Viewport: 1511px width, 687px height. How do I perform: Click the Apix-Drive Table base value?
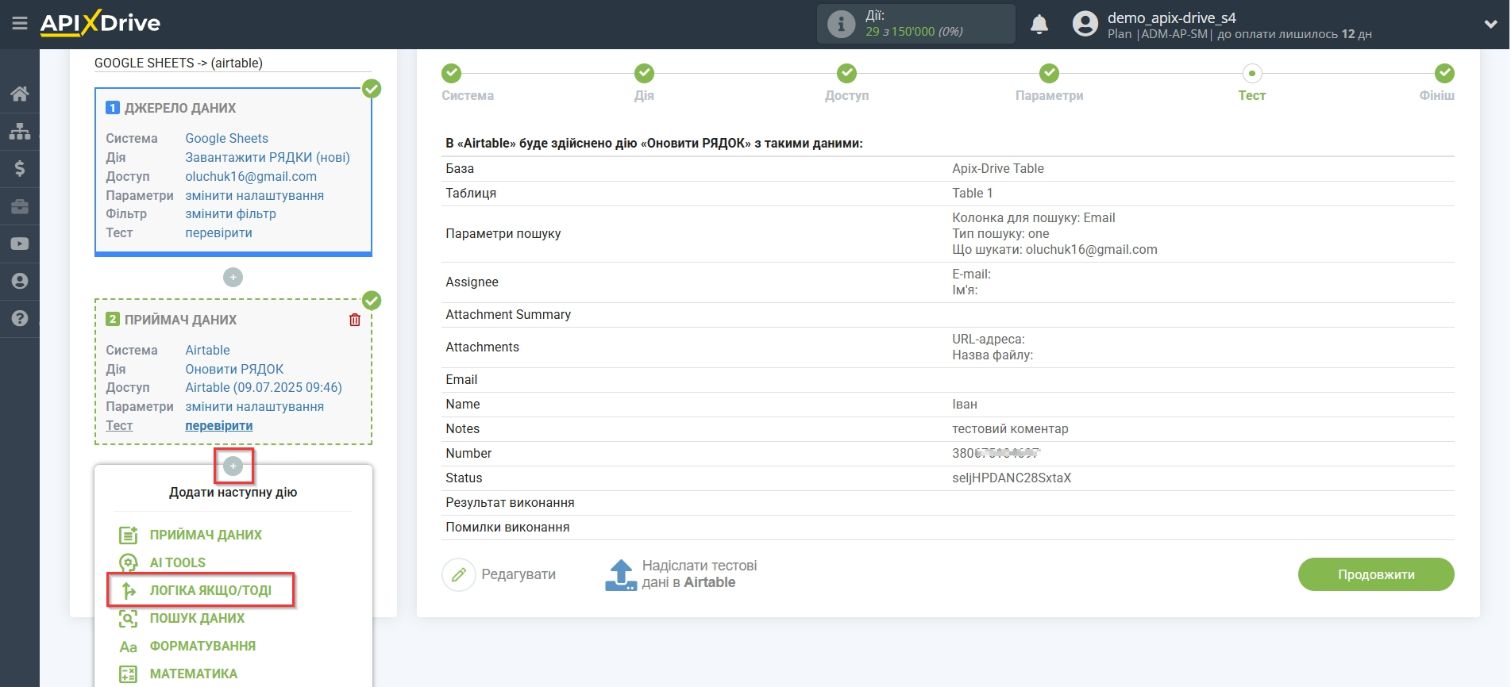point(998,169)
